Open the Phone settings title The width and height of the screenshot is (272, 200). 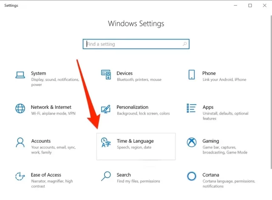[209, 73]
